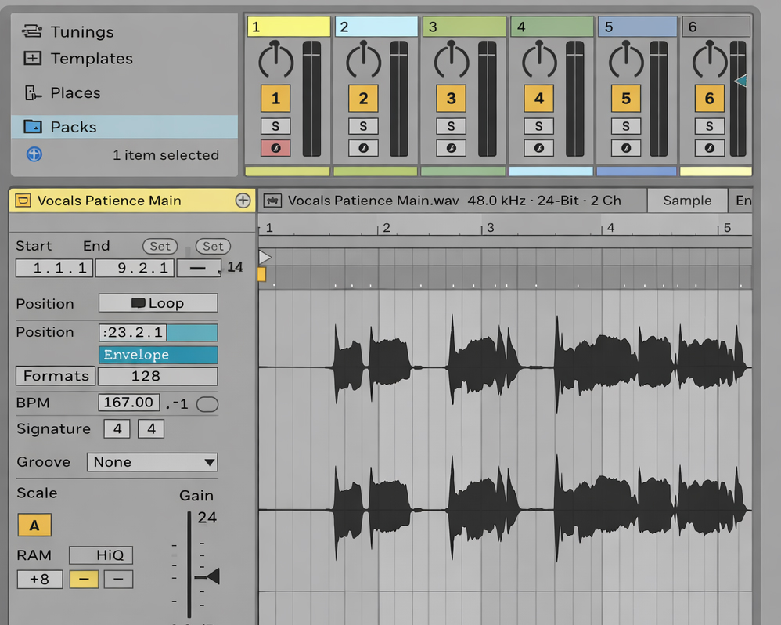781x625 pixels.
Task: Click the BPM field showing 167.00
Action: click(x=128, y=403)
